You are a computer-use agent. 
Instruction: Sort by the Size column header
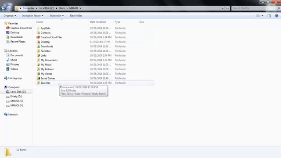[141, 22]
